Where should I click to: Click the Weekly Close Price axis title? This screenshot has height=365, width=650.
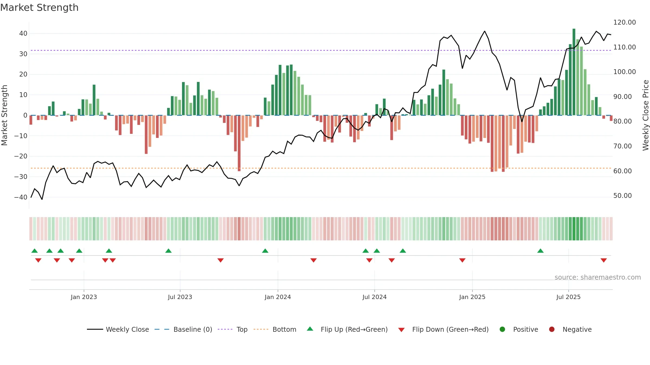(646, 115)
